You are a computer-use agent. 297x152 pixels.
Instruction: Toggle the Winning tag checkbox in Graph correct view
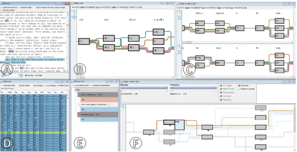[221, 100]
